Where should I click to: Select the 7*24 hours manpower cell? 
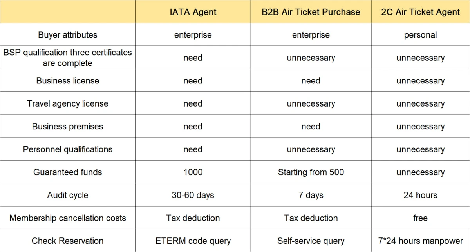pyautogui.click(x=420, y=241)
